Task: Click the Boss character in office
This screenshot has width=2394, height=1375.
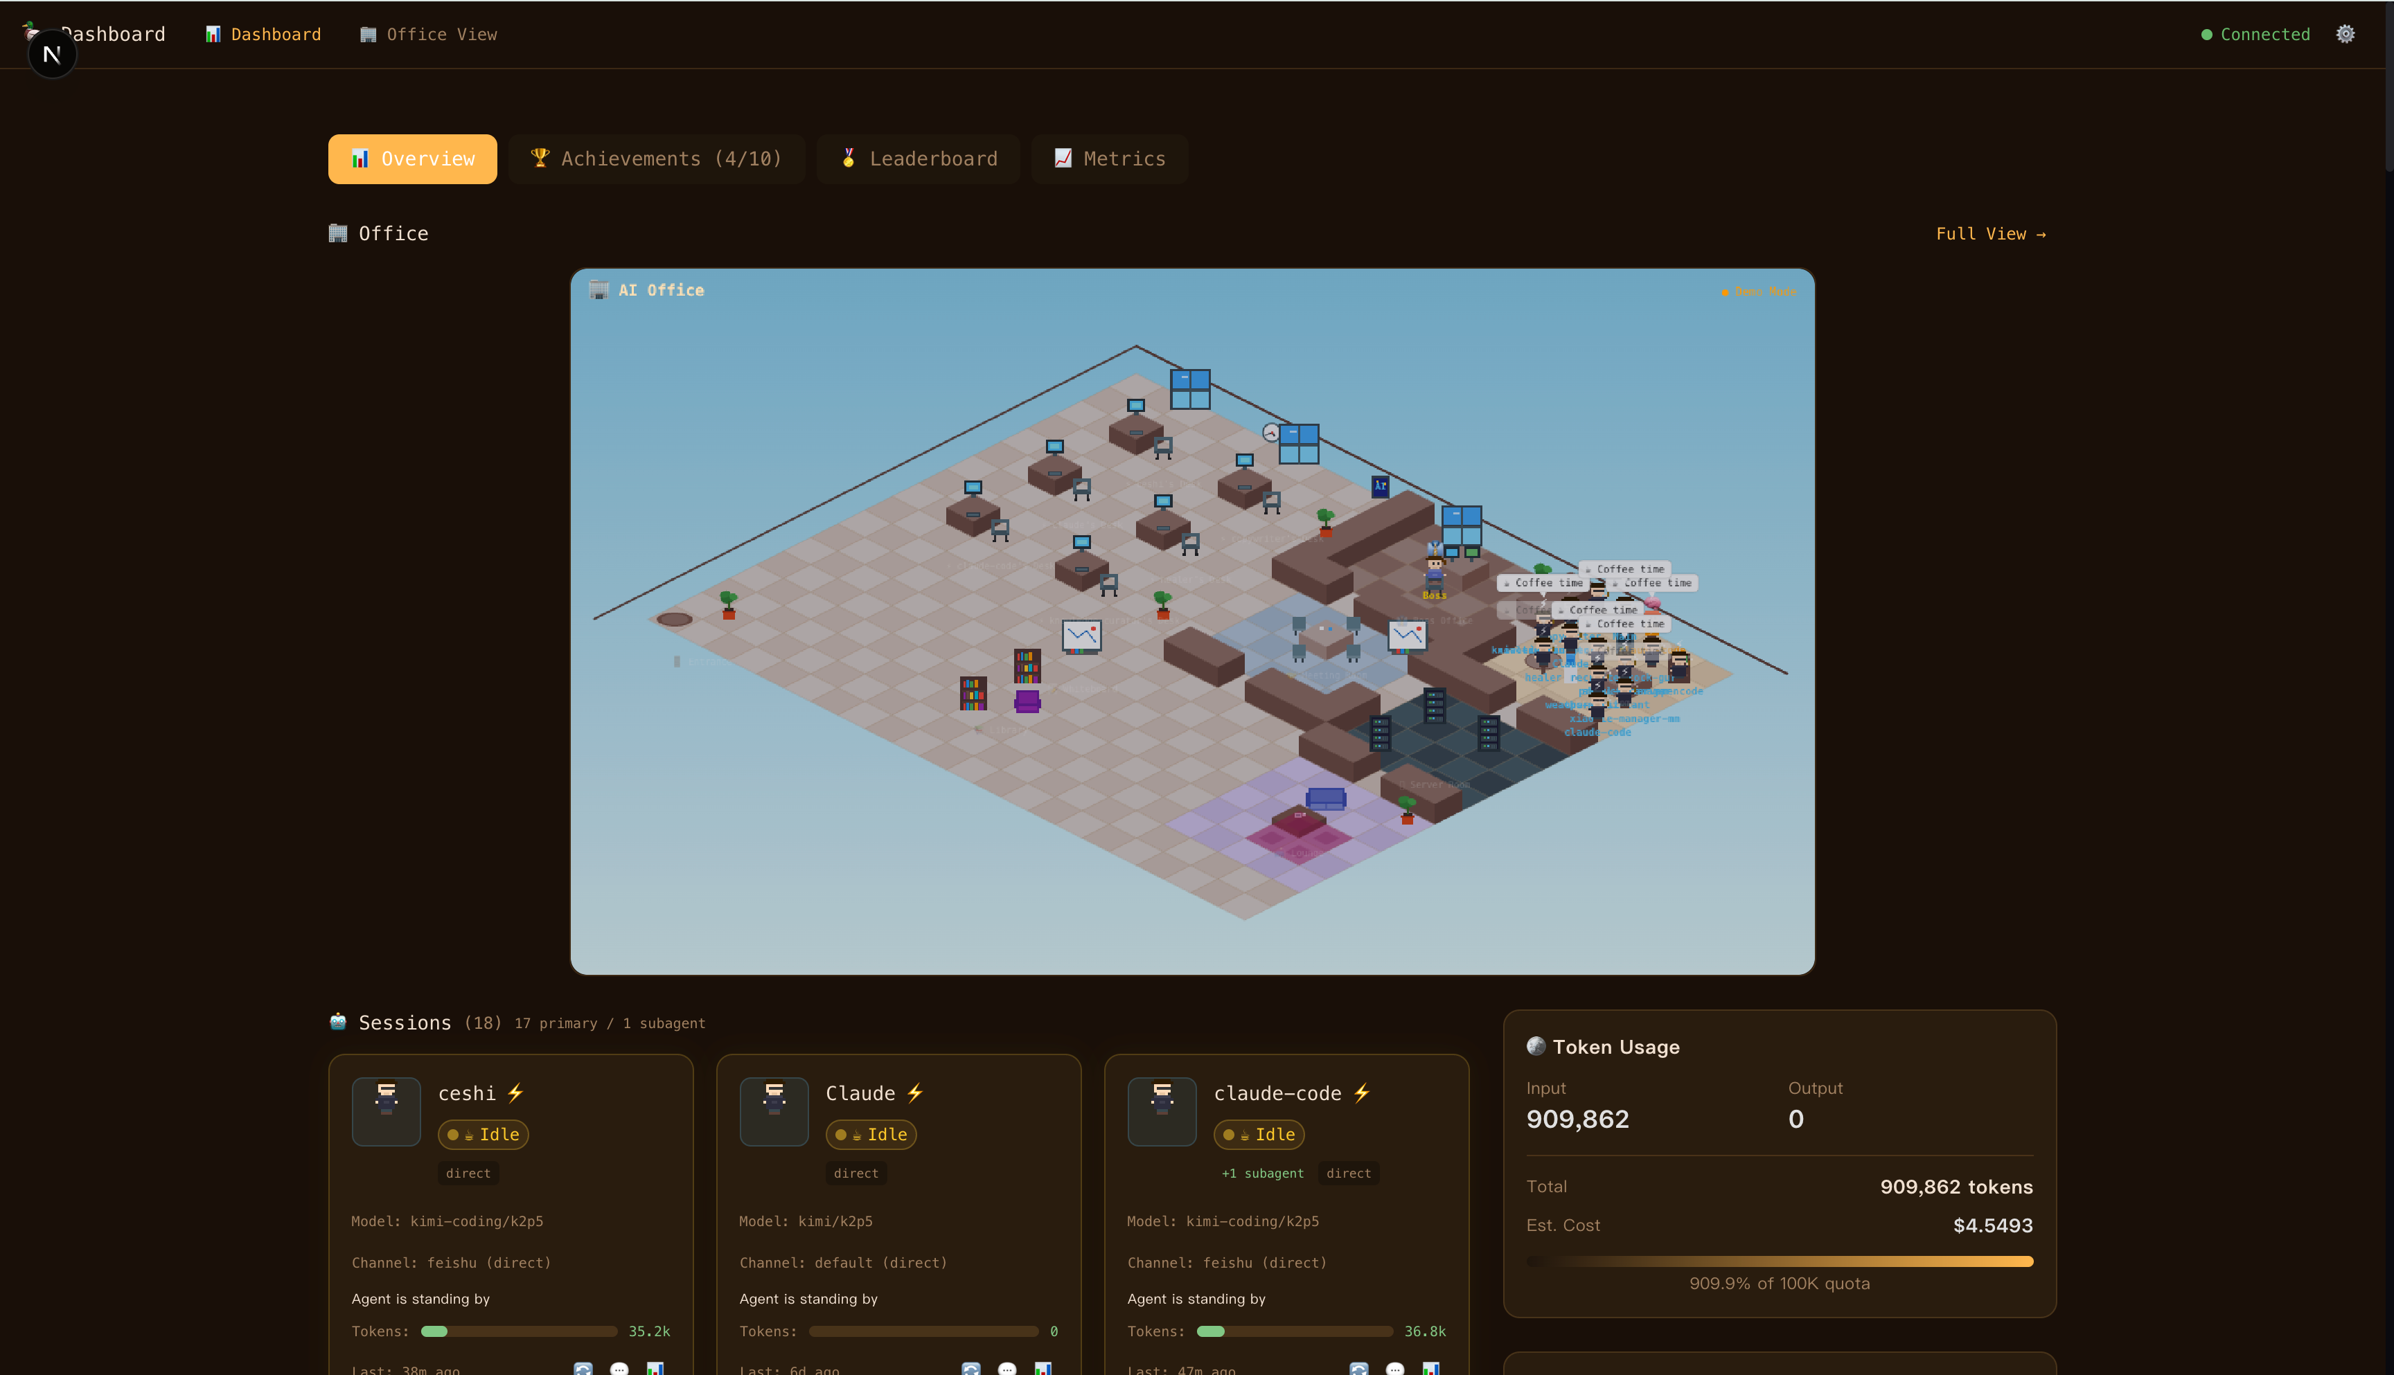Action: 1434,571
